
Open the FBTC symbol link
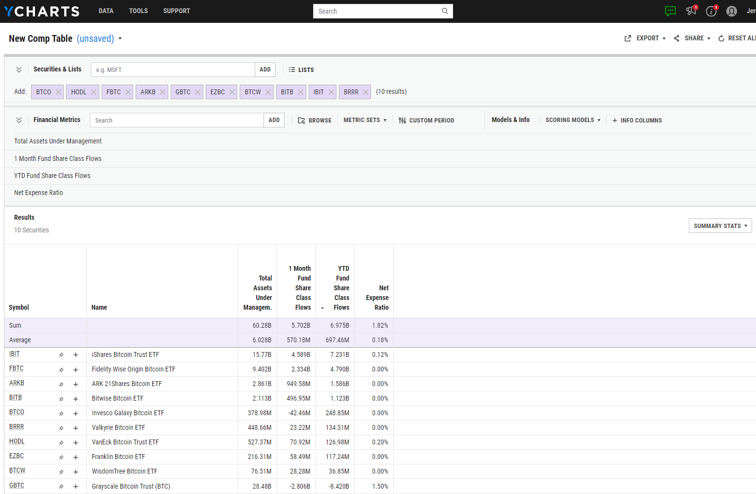click(16, 369)
